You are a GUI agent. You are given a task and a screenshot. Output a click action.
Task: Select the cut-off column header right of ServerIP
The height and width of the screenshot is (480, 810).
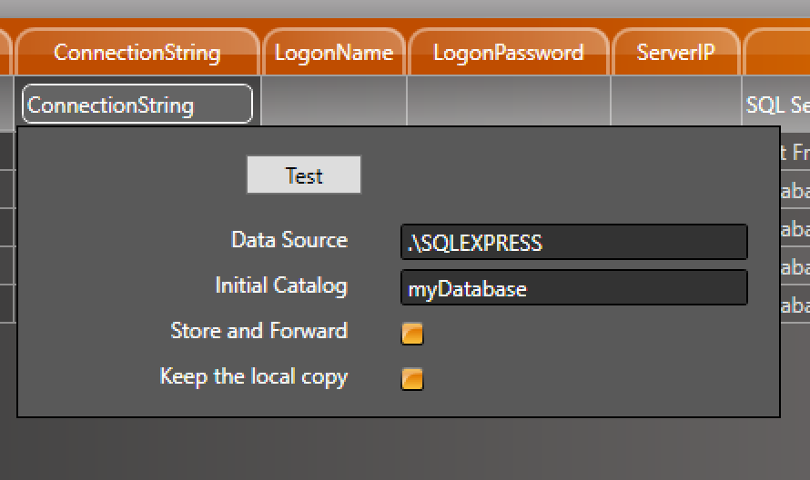[x=778, y=53]
